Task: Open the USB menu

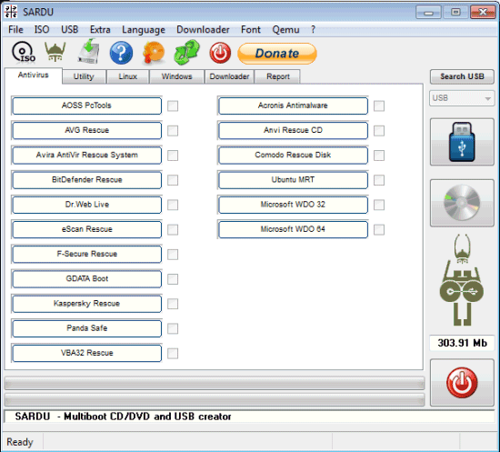Action: pos(69,30)
